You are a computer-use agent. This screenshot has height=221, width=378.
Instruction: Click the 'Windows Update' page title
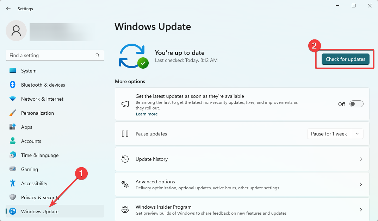(x=153, y=26)
